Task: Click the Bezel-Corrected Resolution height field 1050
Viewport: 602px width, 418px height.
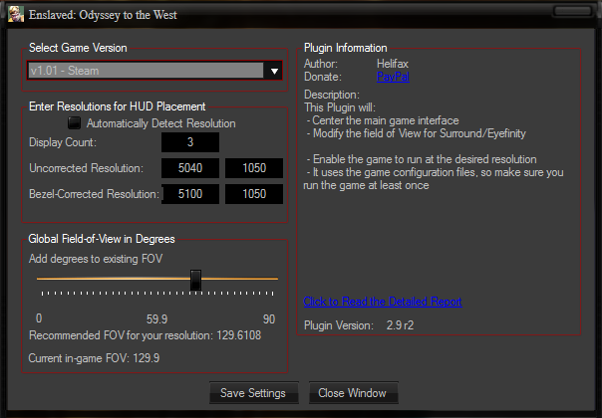Action: [x=254, y=194]
